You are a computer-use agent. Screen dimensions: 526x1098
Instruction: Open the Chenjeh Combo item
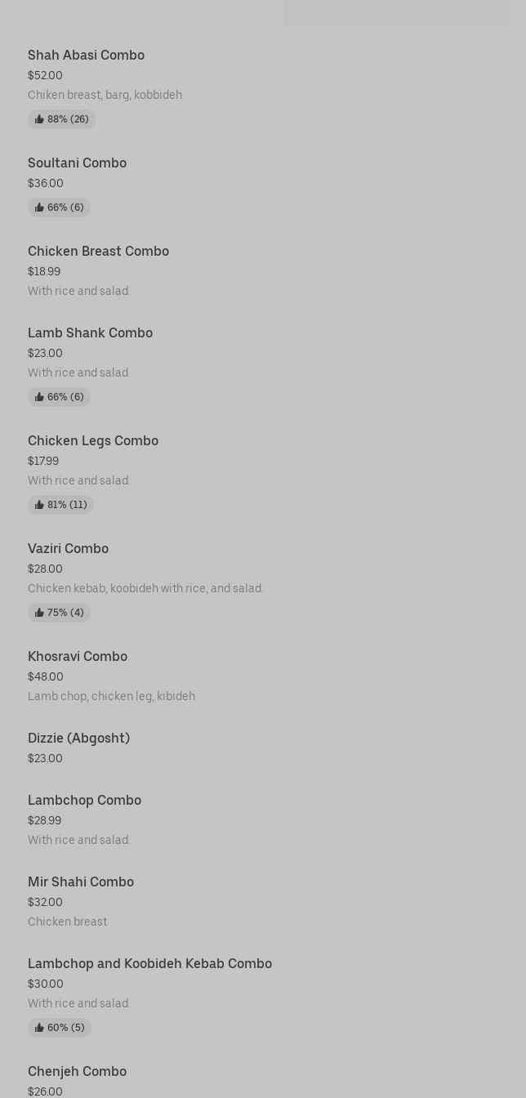click(x=77, y=1071)
